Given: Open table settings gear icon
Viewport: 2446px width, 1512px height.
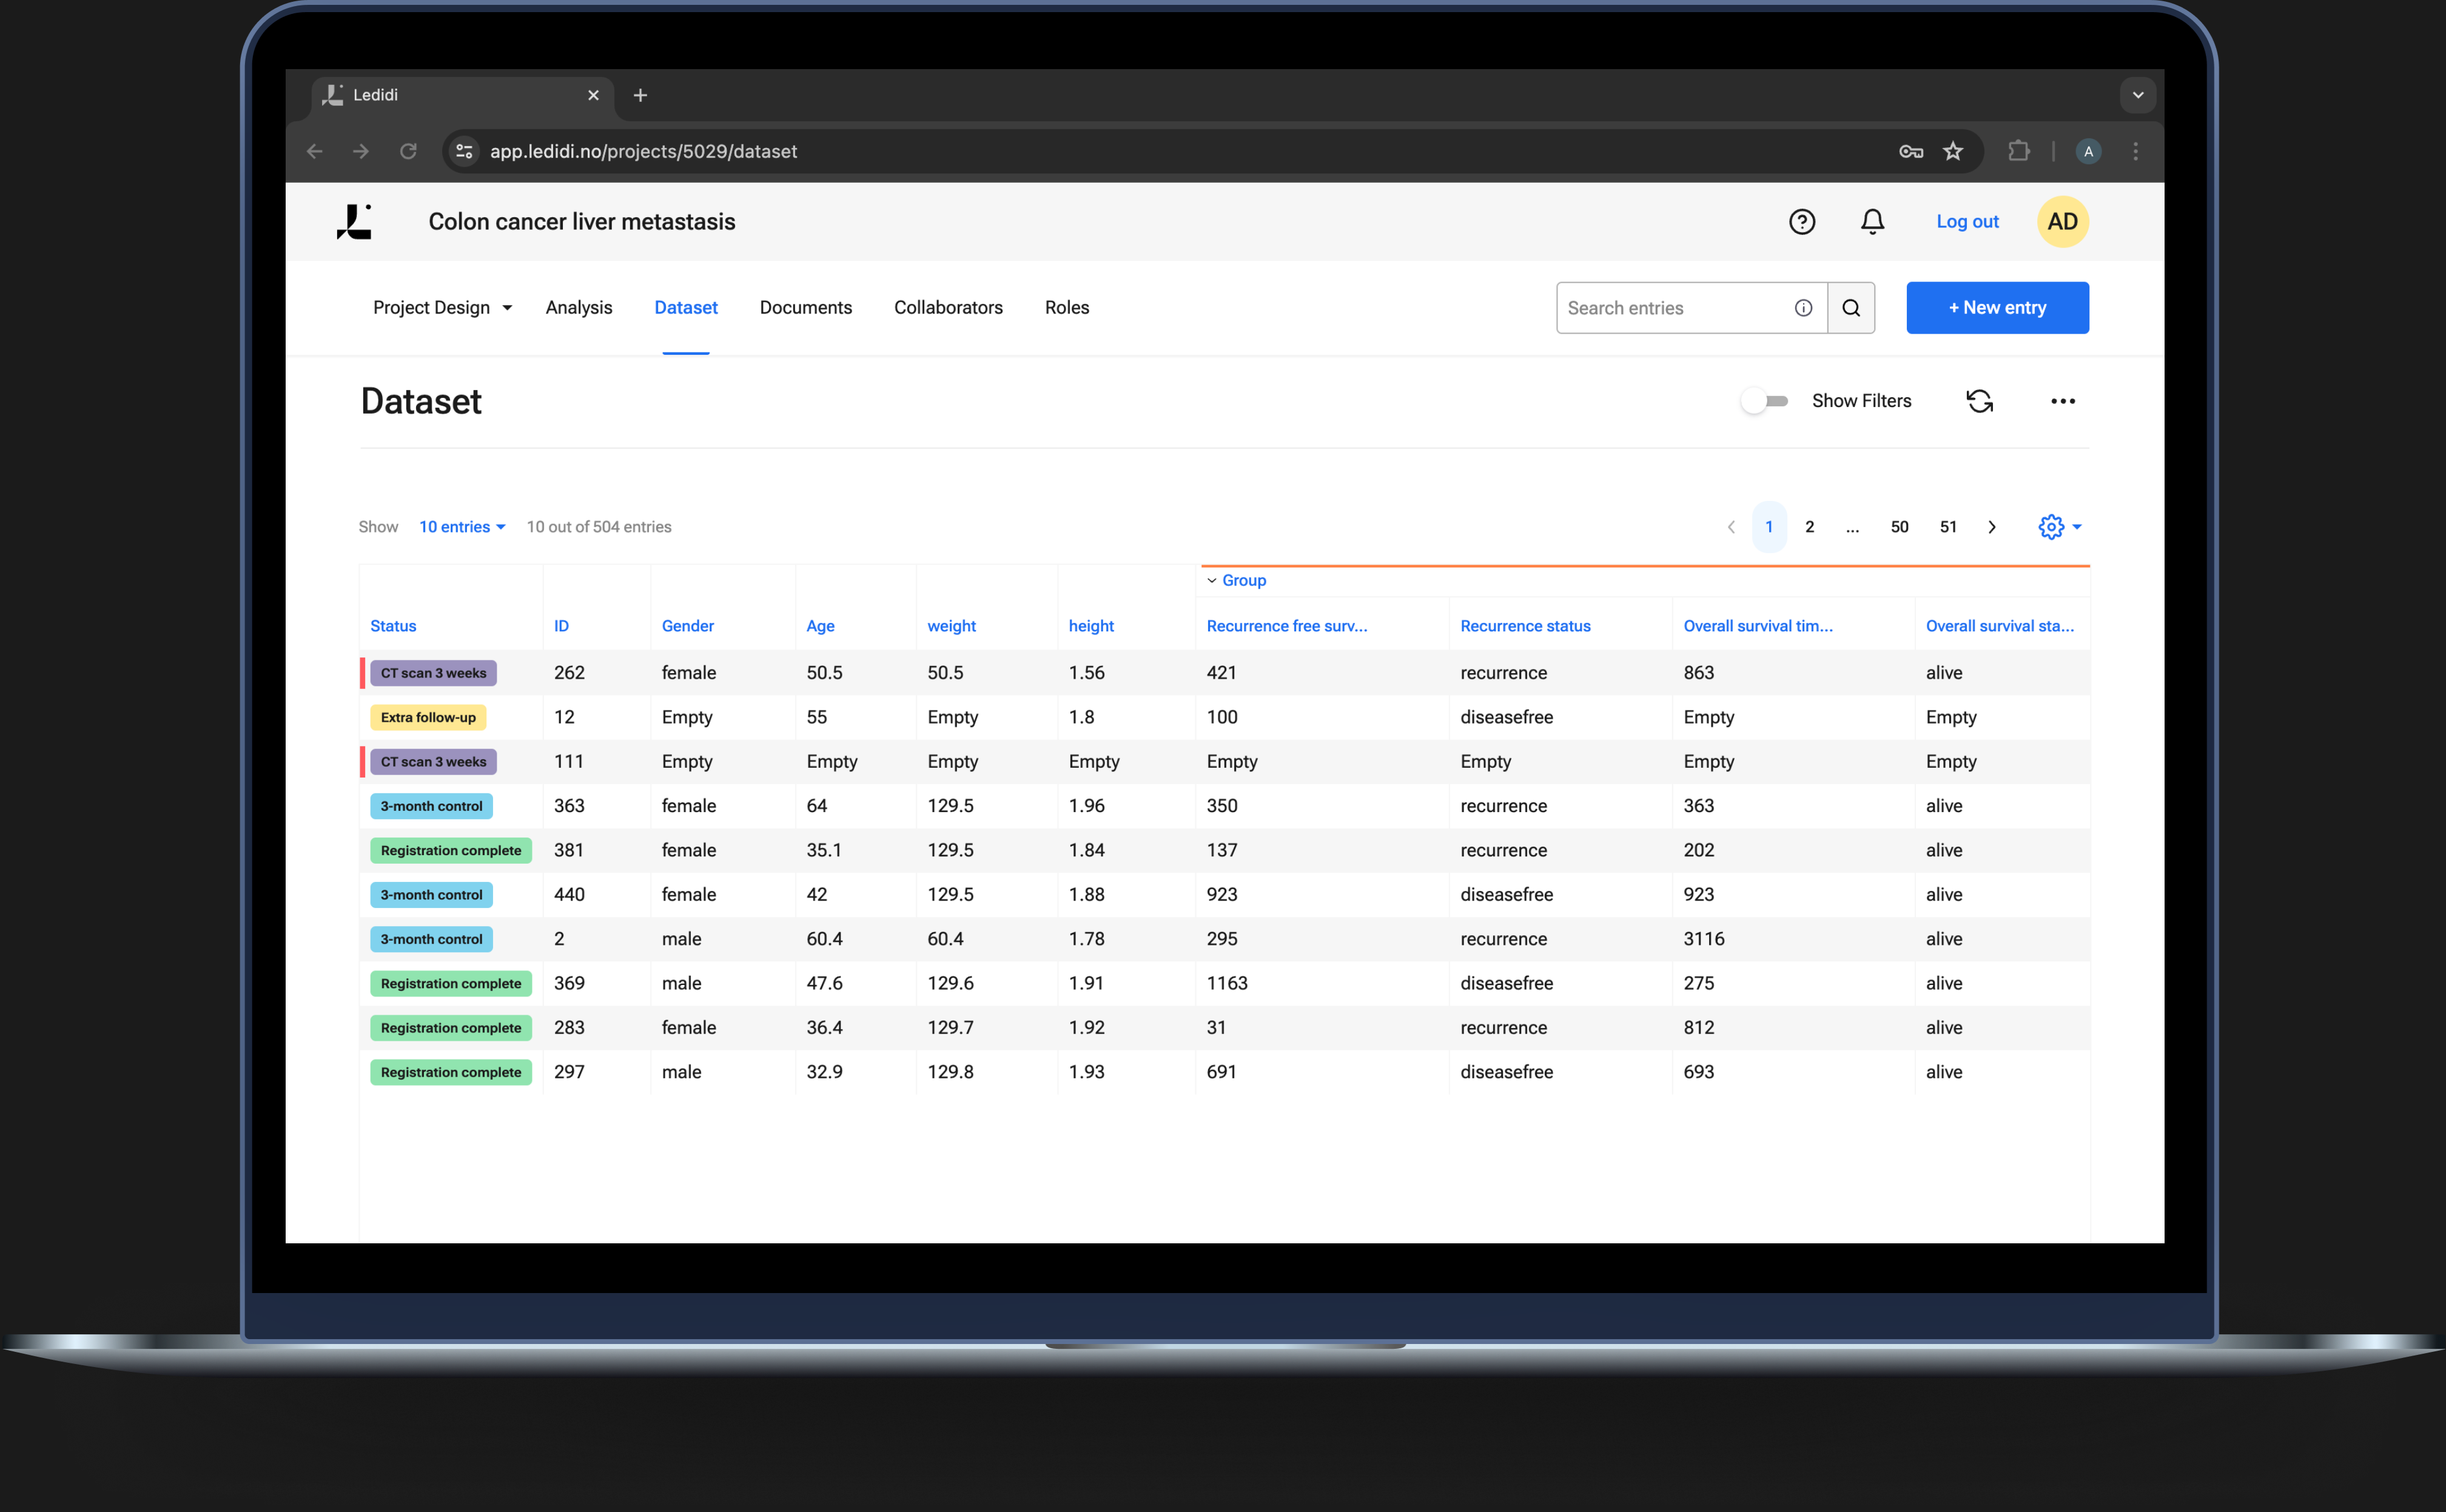Looking at the screenshot, I should (2052, 527).
